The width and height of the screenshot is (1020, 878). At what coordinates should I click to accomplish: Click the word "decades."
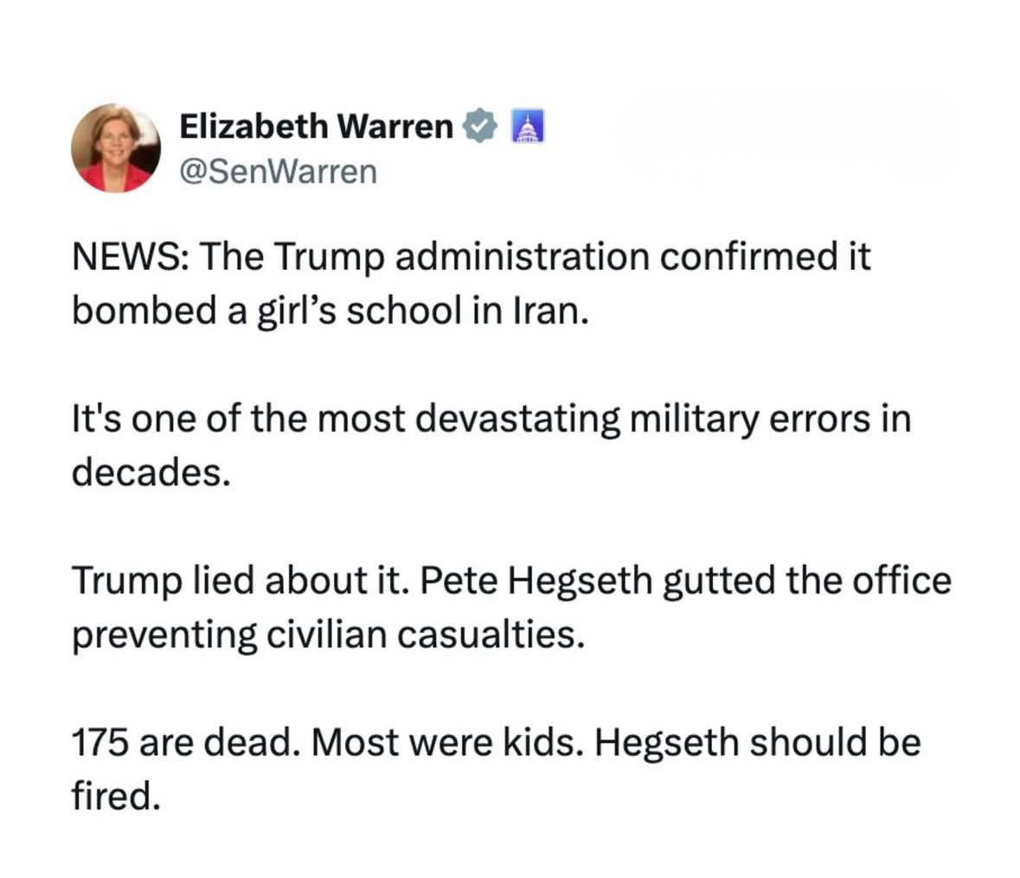(x=151, y=472)
